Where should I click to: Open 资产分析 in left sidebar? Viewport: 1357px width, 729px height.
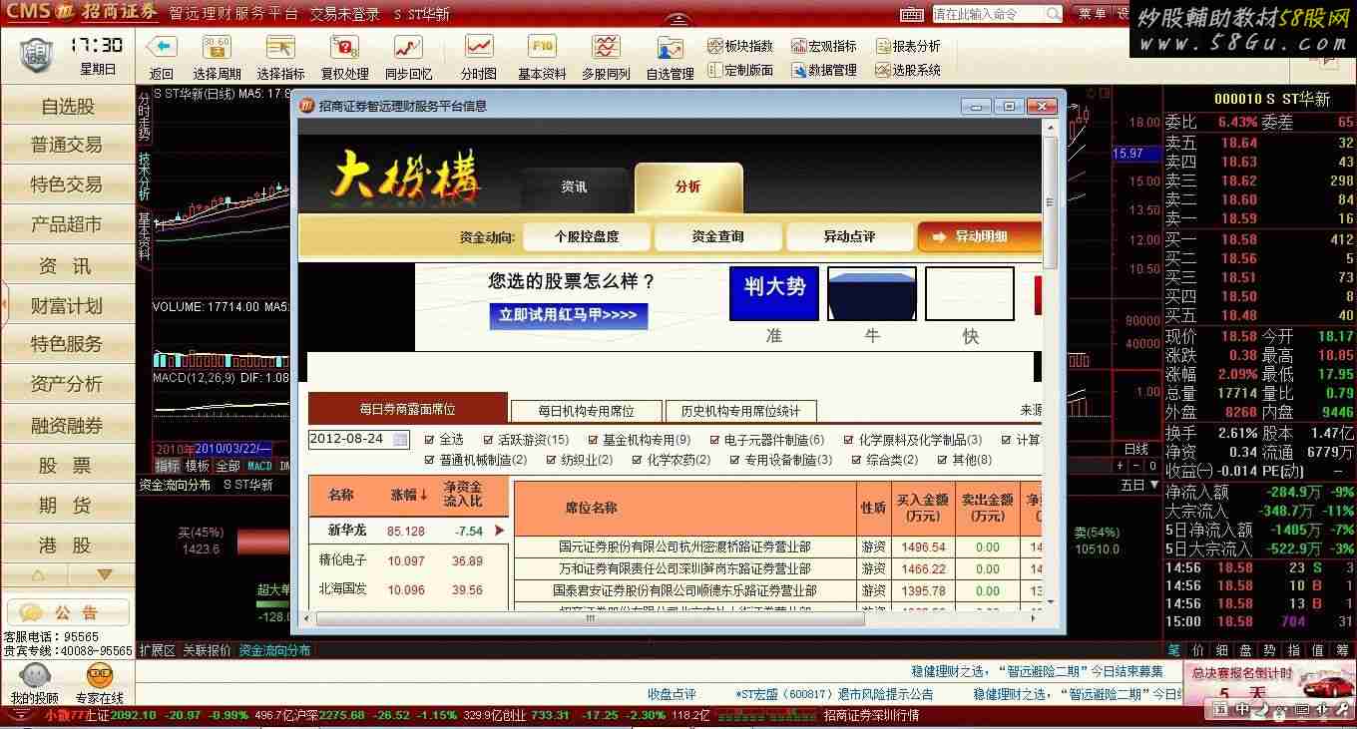tap(68, 384)
